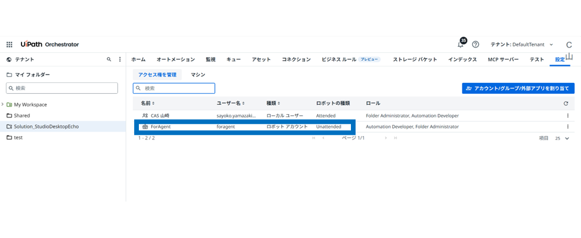The width and height of the screenshot is (581, 238).
Task: Switch to the マシン sub-tab
Action: tap(198, 75)
